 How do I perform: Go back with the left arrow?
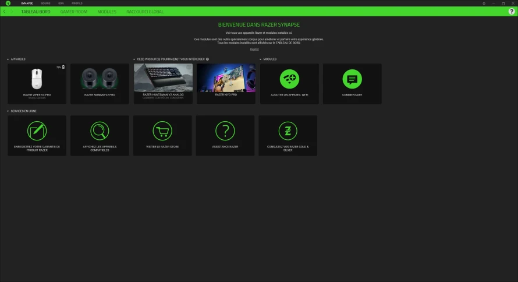(4, 12)
